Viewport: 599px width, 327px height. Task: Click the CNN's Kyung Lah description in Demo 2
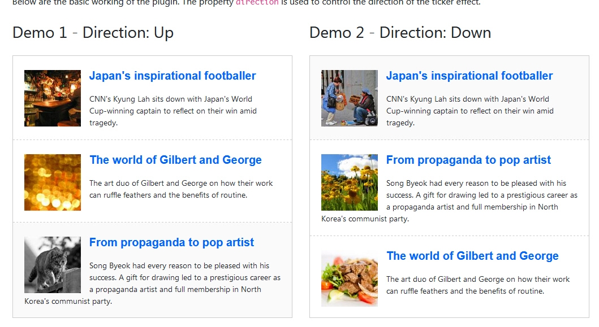pos(469,111)
